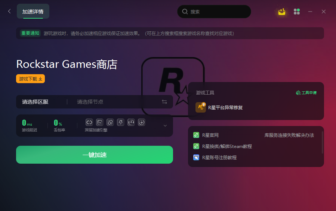This screenshot has width=336, height=211.
Task: Open the 加速详情 tab
Action: [33, 11]
